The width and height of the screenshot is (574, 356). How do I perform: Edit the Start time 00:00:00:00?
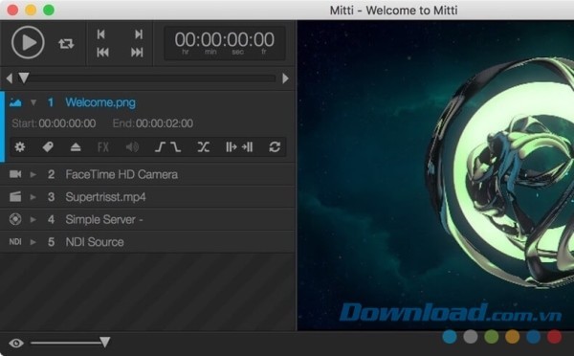tap(67, 123)
